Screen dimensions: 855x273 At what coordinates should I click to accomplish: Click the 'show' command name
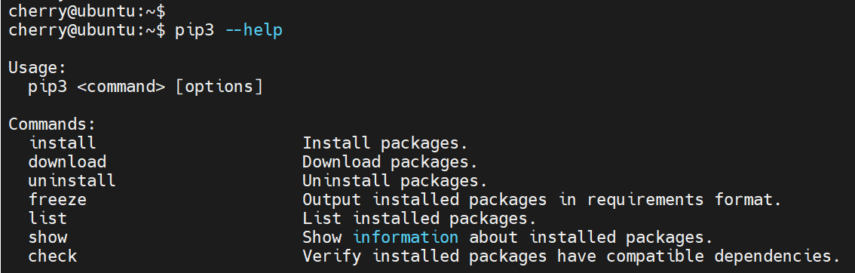[48, 237]
